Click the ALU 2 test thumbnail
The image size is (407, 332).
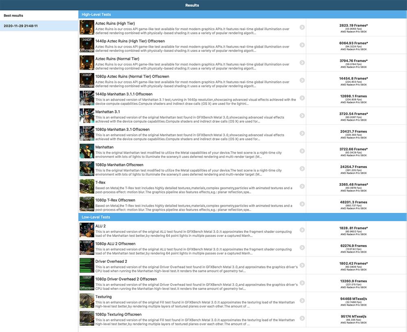pyautogui.click(x=87, y=230)
